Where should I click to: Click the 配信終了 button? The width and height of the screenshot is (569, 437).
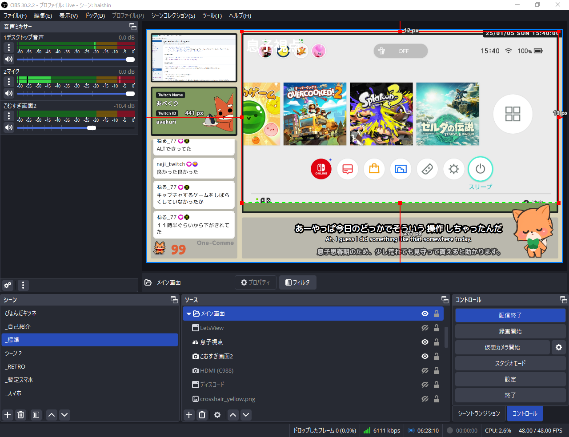click(510, 315)
